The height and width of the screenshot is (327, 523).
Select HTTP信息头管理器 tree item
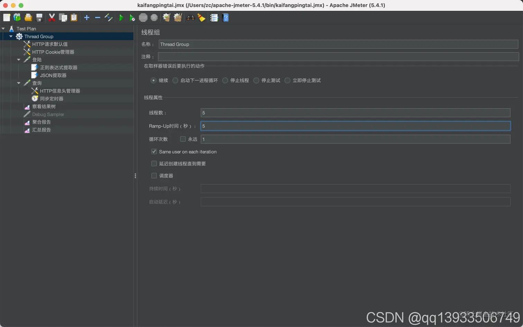point(60,91)
